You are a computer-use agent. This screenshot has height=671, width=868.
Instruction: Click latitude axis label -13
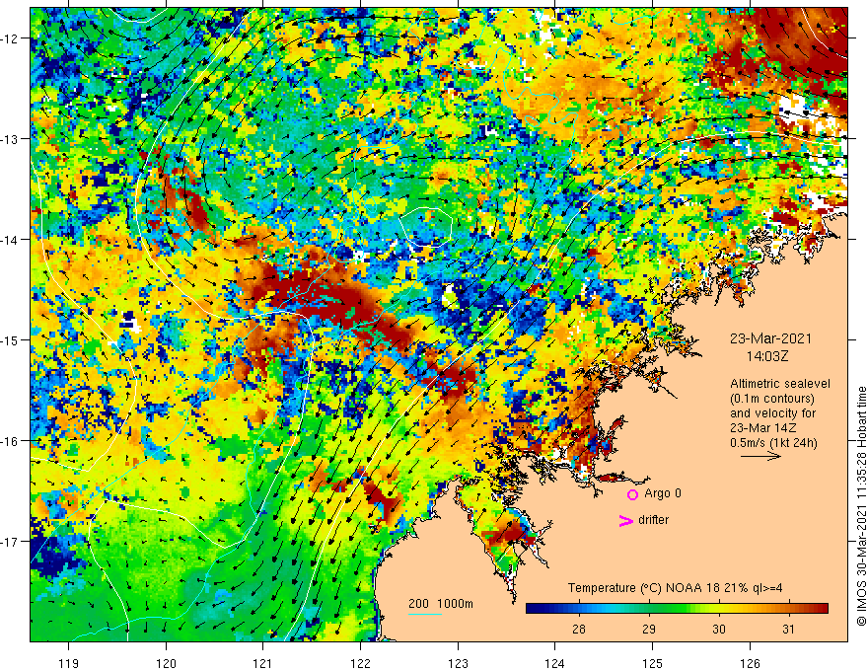click(x=11, y=139)
